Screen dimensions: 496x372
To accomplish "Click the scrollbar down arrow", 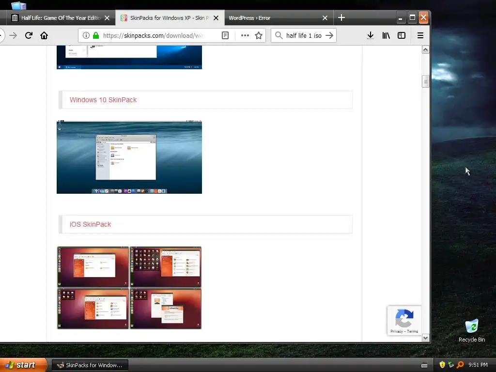I will pyautogui.click(x=425, y=338).
